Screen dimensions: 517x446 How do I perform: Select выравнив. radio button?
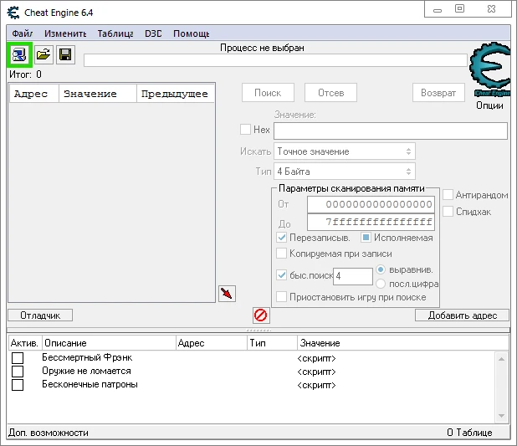point(381,269)
